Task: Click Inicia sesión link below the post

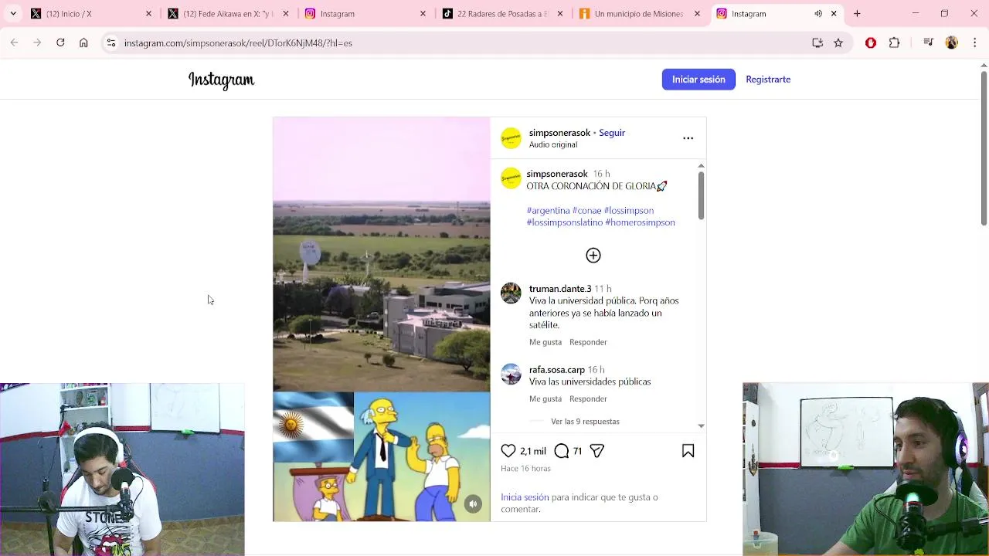Action: click(x=525, y=497)
